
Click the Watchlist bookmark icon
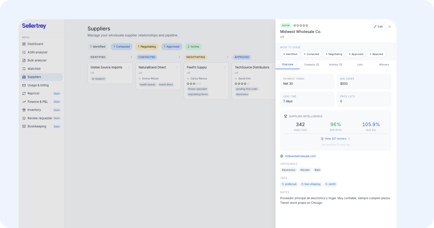24,69
